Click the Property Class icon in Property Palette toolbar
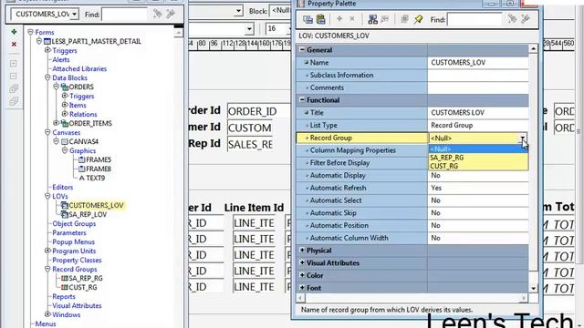Viewport: 584px width, 328px height. 372,19
